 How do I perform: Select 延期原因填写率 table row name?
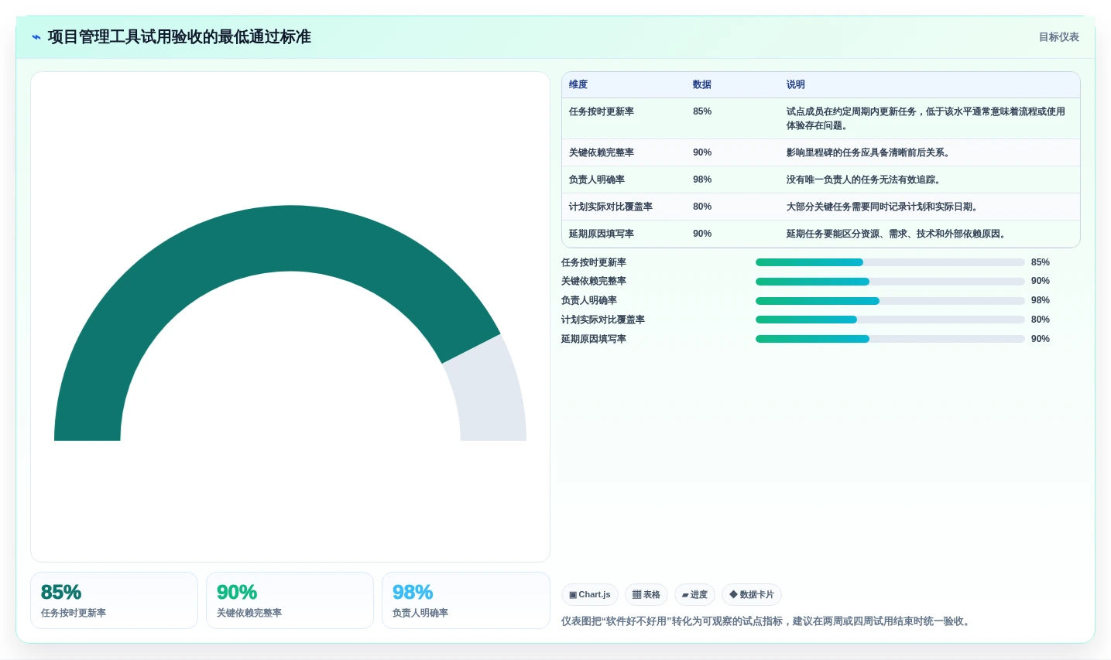tap(602, 234)
